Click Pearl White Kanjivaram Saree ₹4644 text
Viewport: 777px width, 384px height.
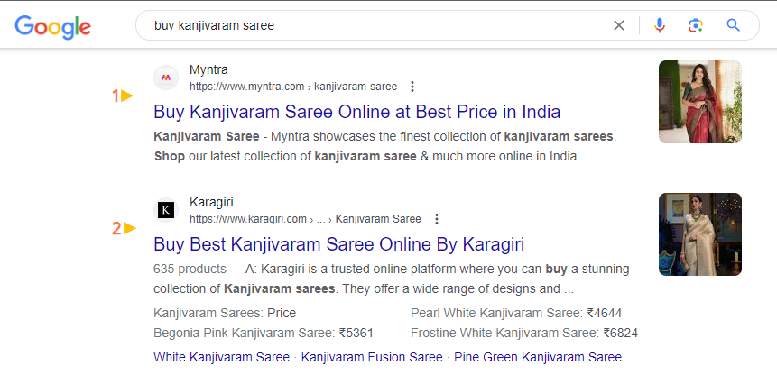pyautogui.click(x=516, y=313)
